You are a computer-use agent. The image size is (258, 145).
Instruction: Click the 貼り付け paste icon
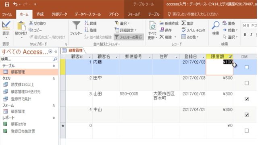(21, 26)
